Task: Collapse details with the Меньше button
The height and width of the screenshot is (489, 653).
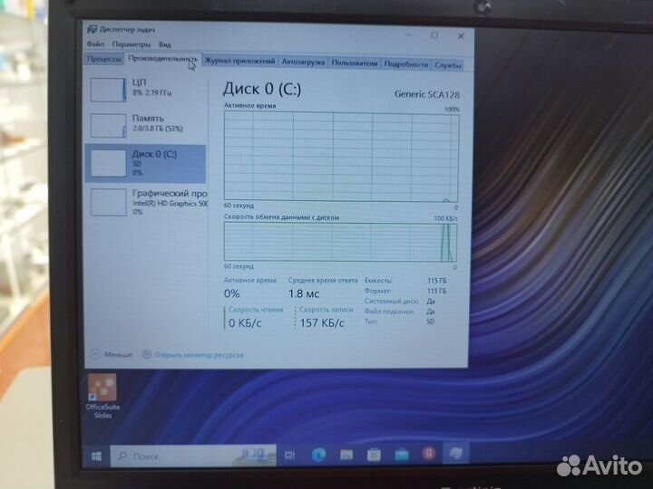Action: (112, 354)
